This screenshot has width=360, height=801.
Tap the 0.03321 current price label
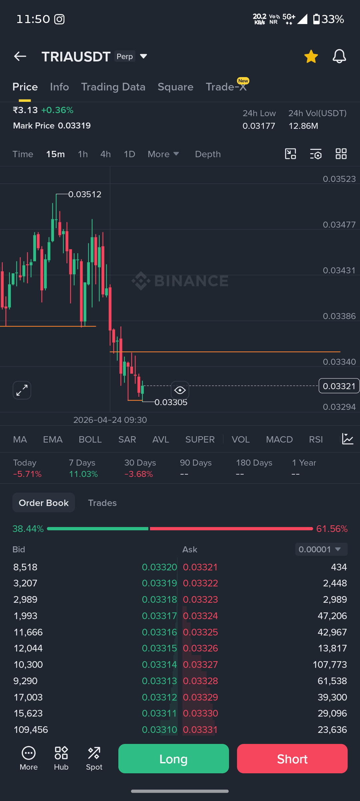(x=339, y=386)
